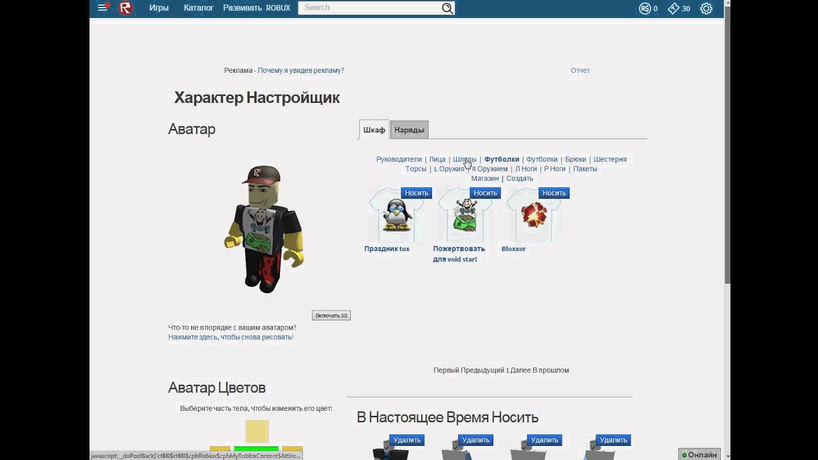Select the R Оружием category
The height and width of the screenshot is (460, 818).
click(x=490, y=169)
